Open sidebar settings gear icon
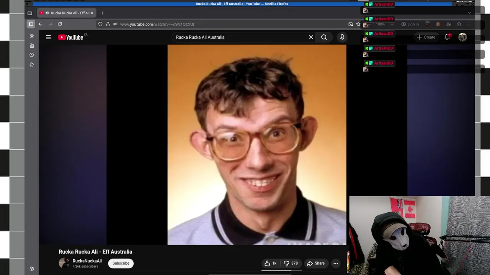490x275 pixels. 32,269
